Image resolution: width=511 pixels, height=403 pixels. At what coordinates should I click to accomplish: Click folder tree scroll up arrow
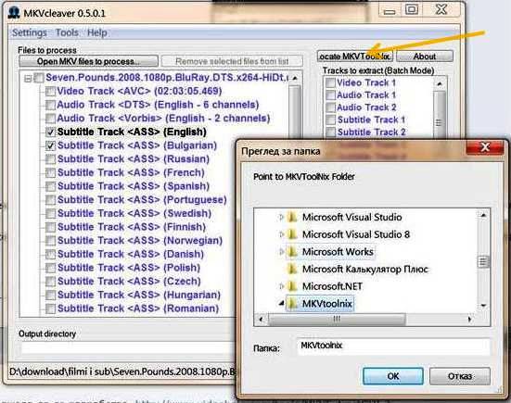click(483, 215)
